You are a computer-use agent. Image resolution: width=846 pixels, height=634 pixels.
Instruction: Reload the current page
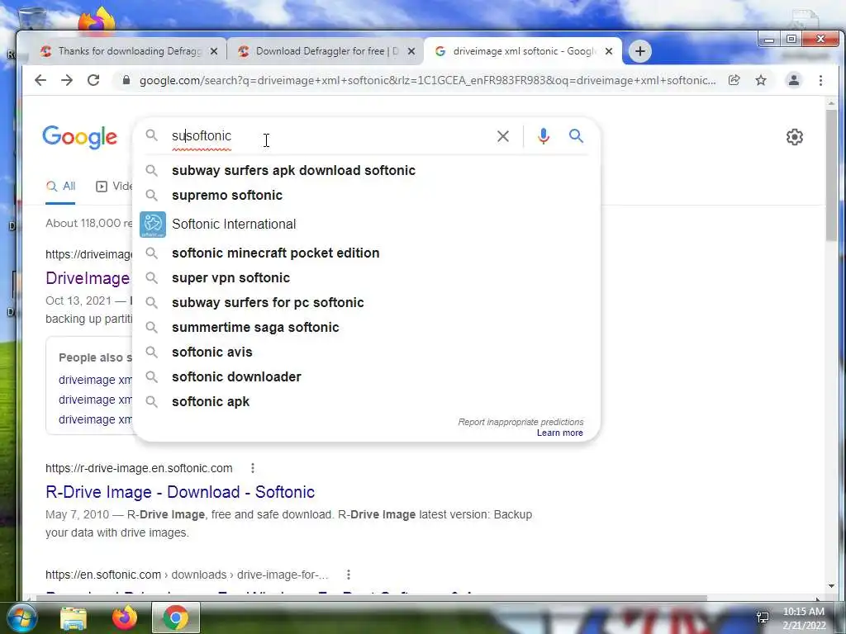click(x=93, y=80)
